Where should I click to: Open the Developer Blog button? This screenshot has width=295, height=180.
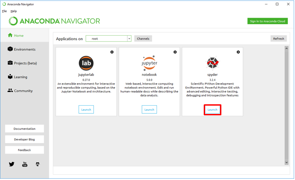[24, 140]
